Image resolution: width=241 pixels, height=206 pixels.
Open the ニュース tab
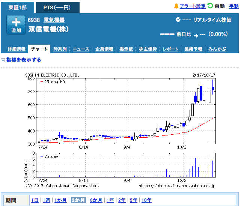[x=81, y=49]
